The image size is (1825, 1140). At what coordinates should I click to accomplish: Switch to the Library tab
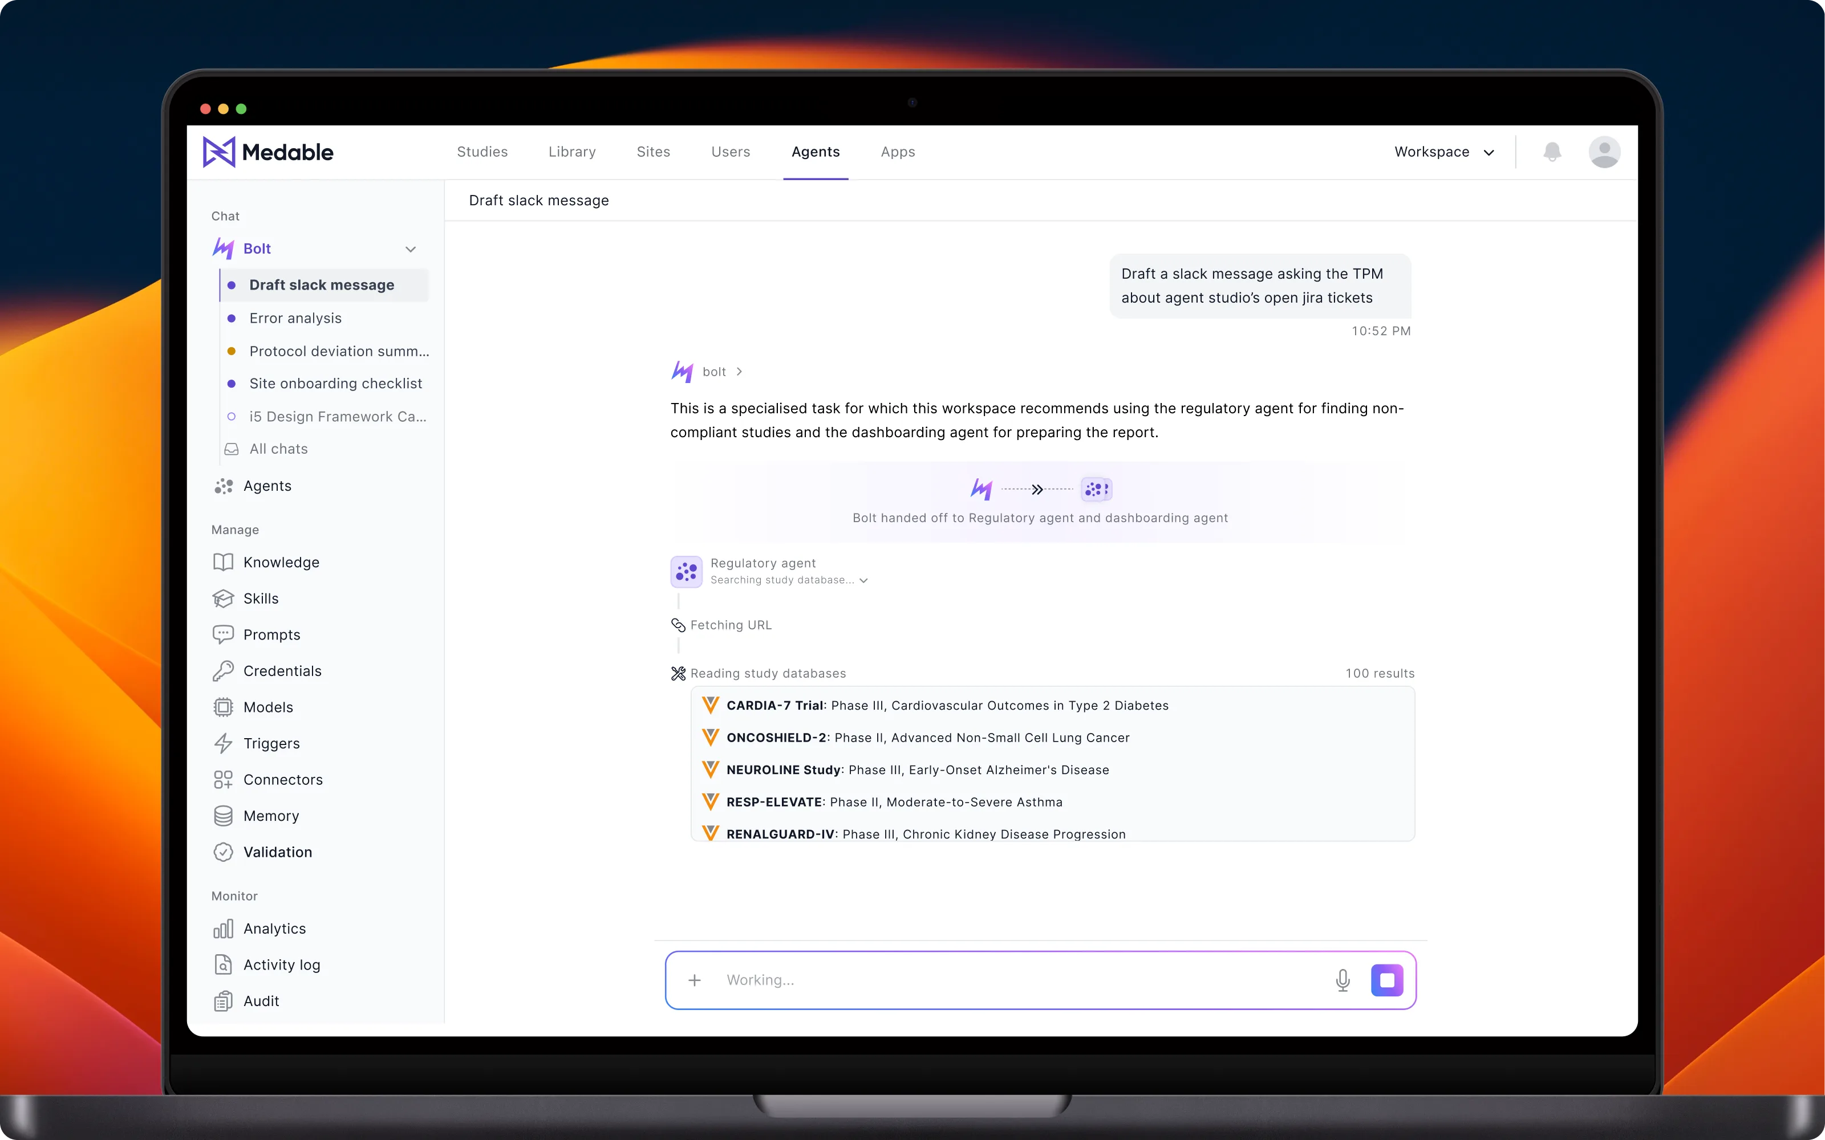[x=573, y=152]
